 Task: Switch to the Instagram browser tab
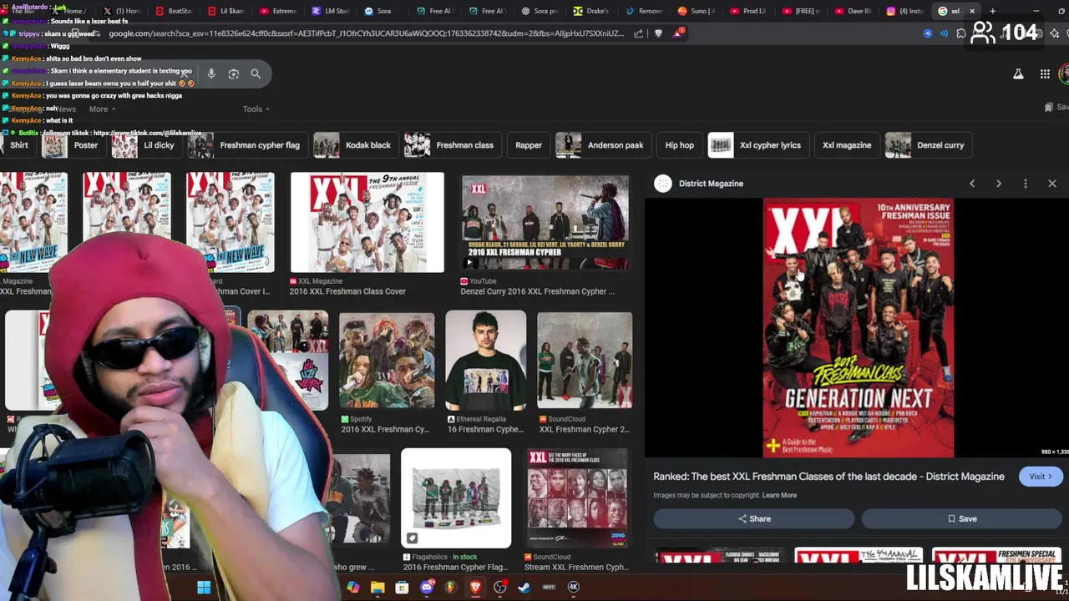(x=906, y=11)
